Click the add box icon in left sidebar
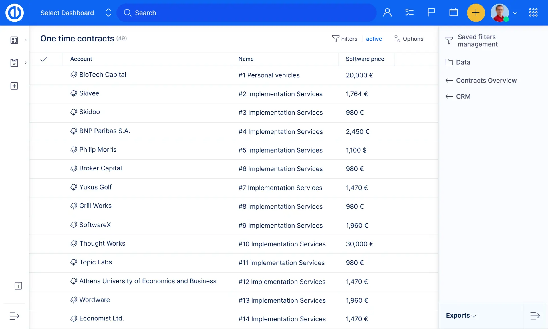This screenshot has width=548, height=329. pyautogui.click(x=14, y=86)
